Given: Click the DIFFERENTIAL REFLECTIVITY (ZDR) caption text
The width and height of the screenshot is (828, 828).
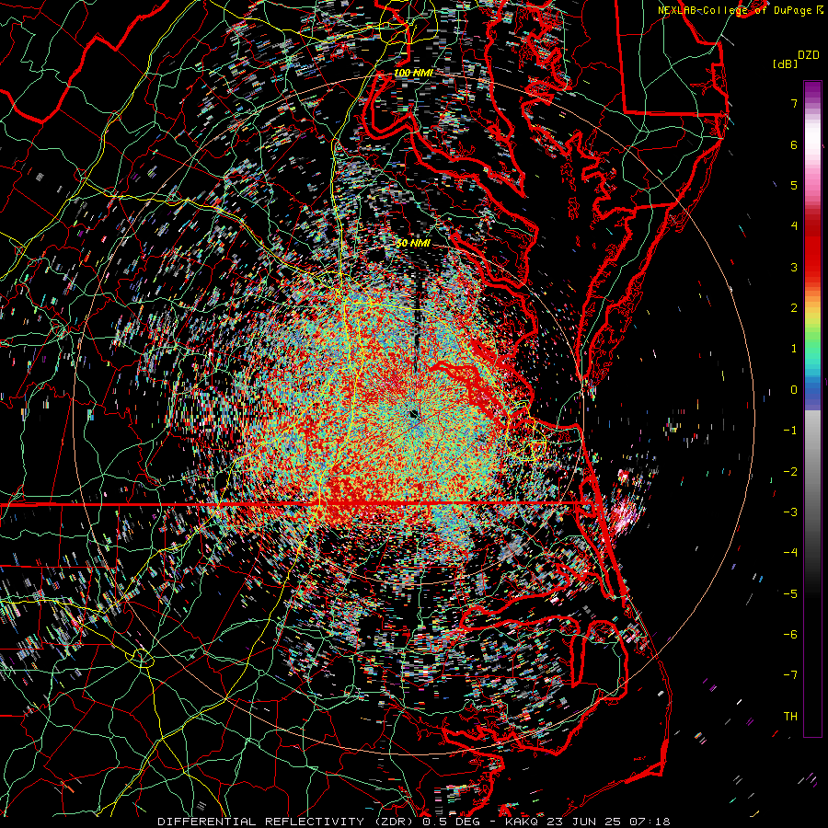Looking at the screenshot, I should pos(287,822).
